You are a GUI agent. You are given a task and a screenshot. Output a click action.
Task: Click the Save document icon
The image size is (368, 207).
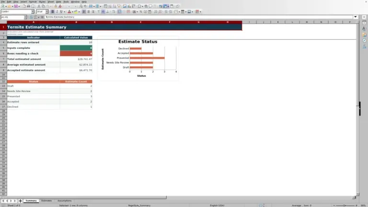pyautogui.click(x=16, y=6)
